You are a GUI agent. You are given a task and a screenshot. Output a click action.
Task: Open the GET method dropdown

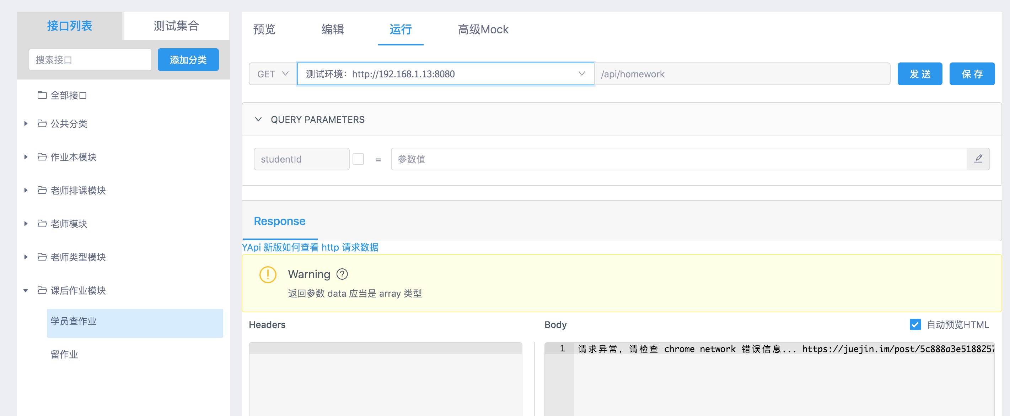pyautogui.click(x=272, y=73)
